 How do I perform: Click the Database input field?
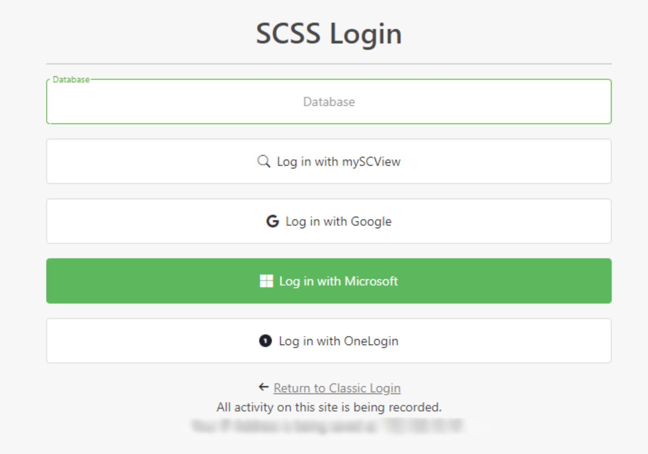pos(329,102)
